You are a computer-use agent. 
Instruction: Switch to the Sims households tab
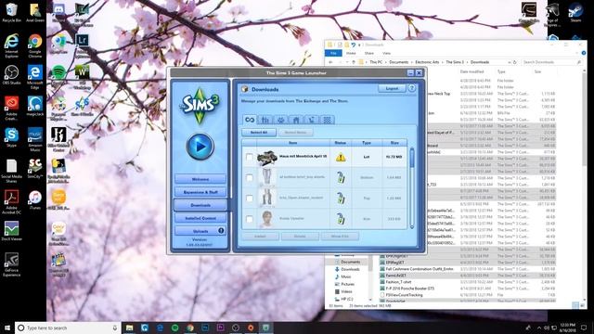click(265, 120)
